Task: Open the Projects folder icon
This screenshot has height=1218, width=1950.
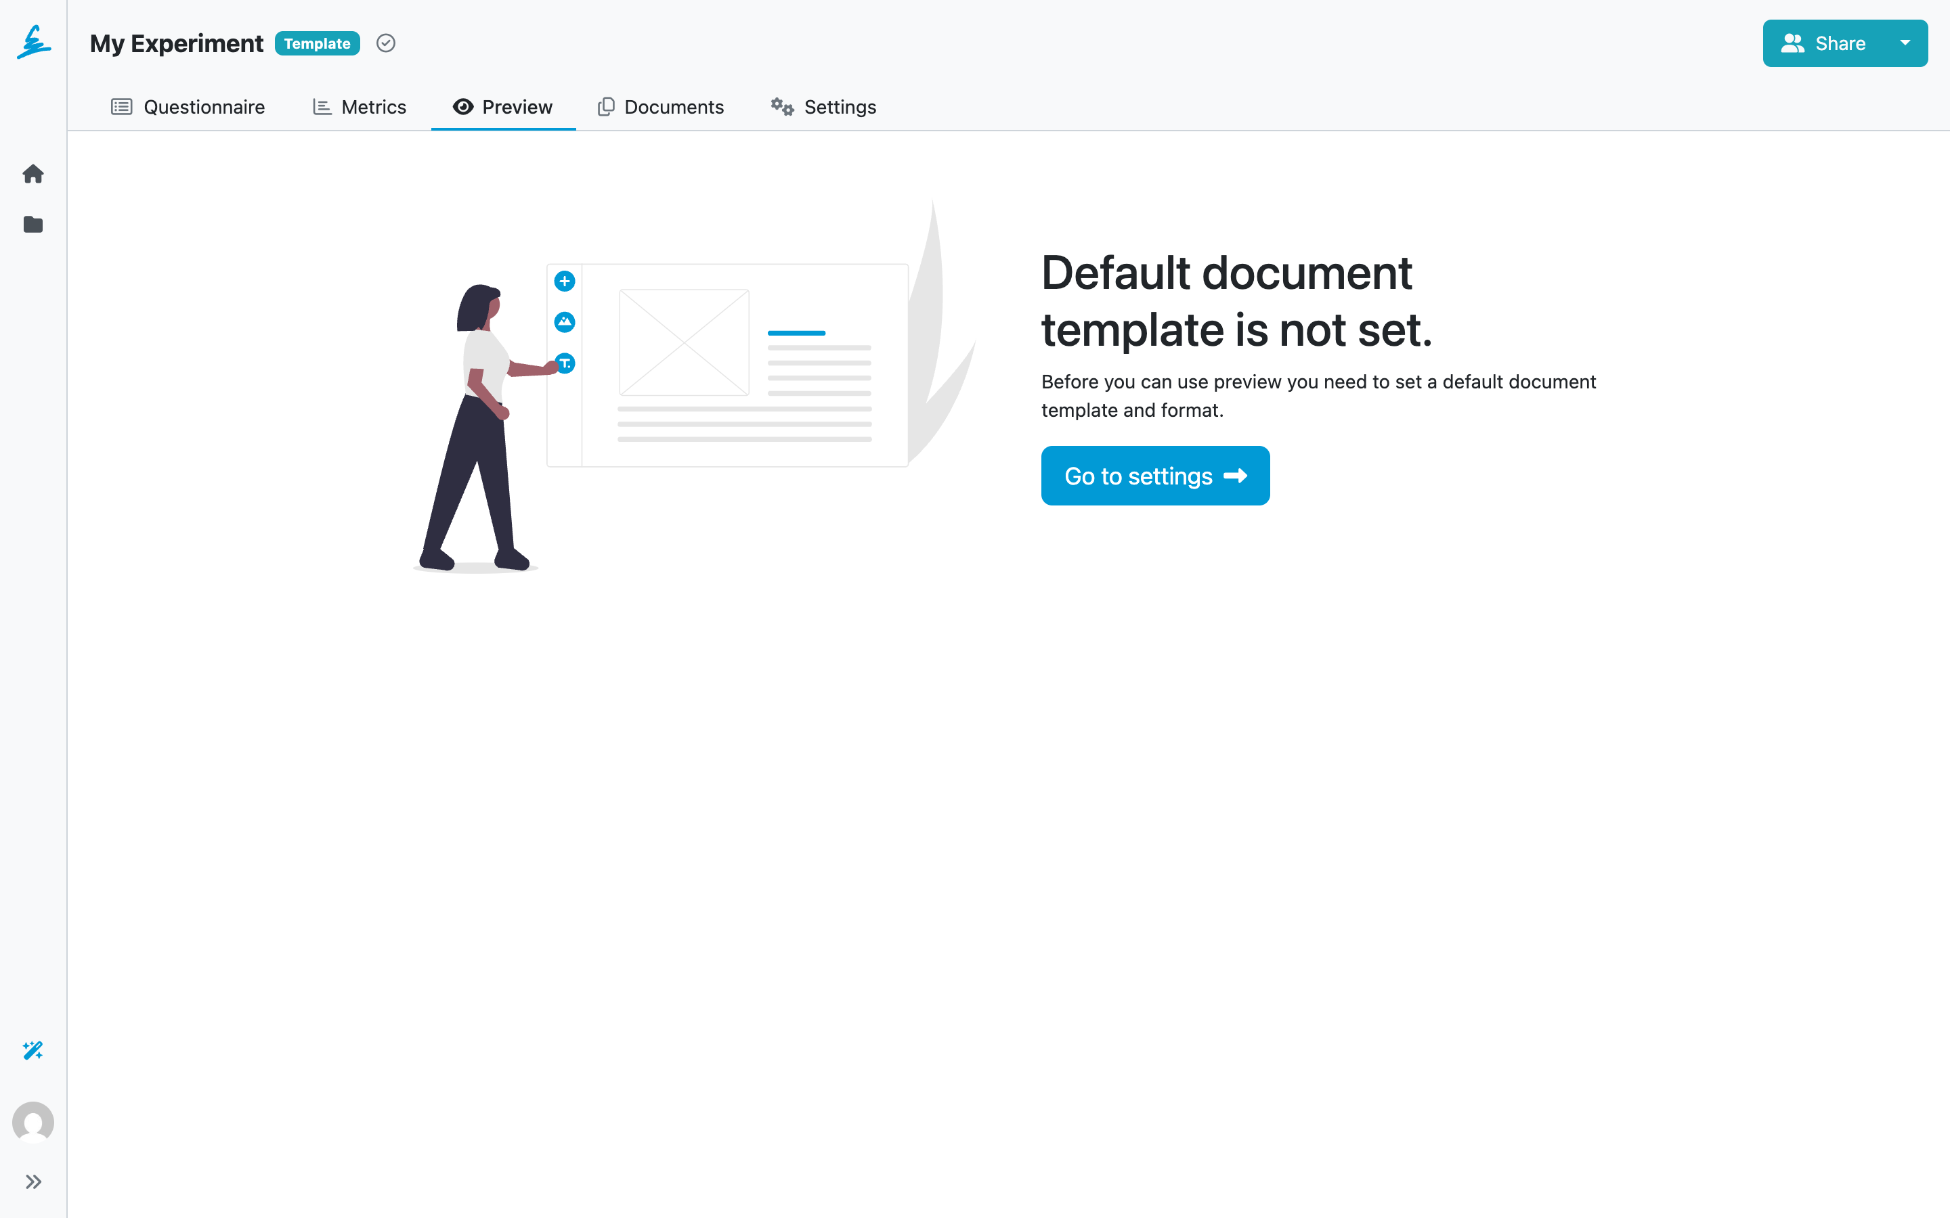Action: [x=33, y=224]
